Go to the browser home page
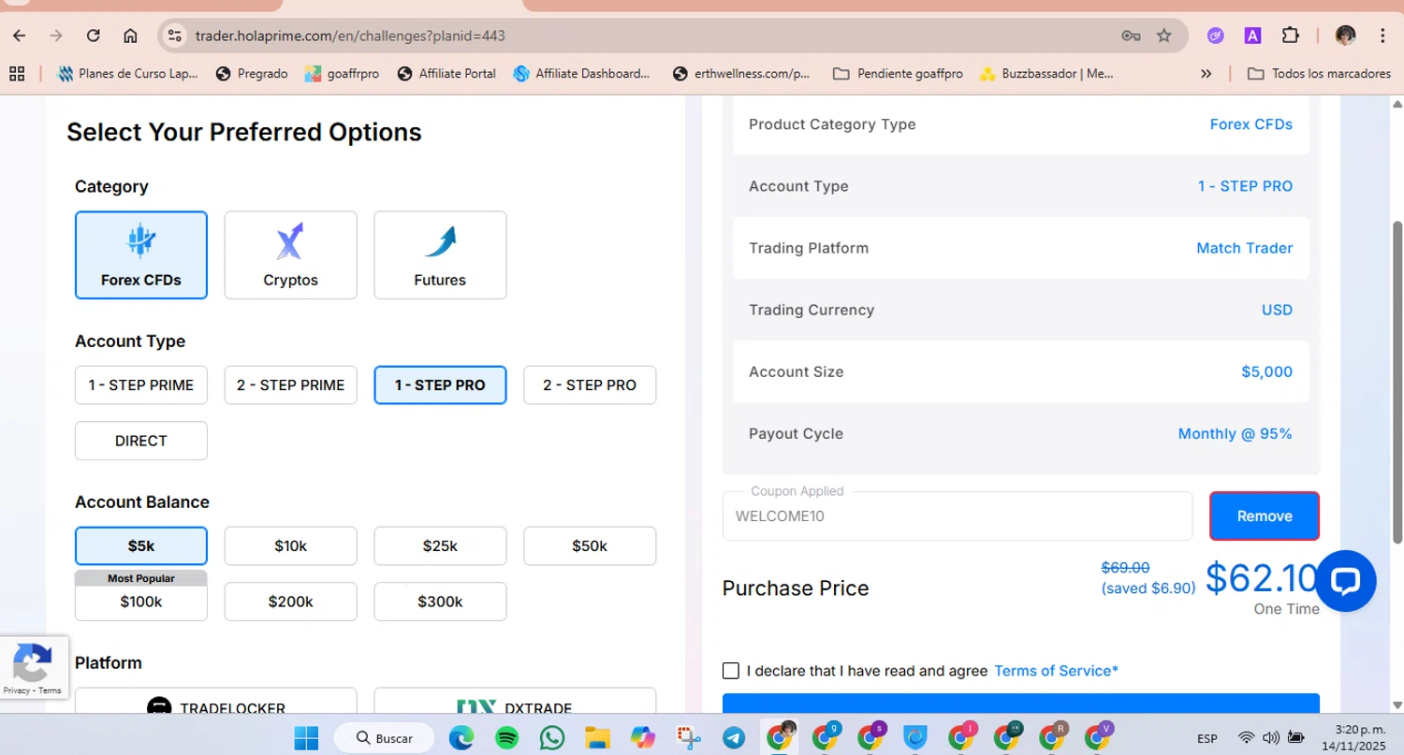 pyautogui.click(x=130, y=36)
